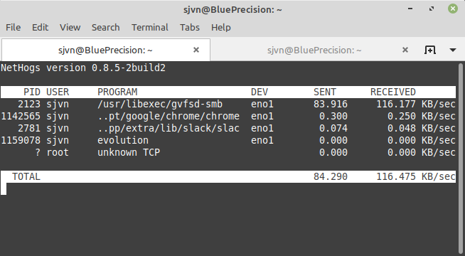Click the google chrome process row
465x256 pixels.
coord(228,117)
